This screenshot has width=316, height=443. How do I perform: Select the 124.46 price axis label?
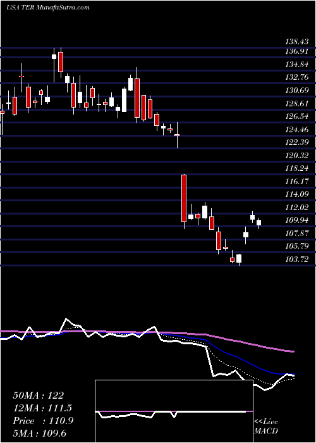pyautogui.click(x=297, y=130)
